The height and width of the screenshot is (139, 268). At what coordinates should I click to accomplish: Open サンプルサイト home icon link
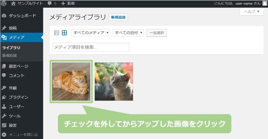point(13,3)
